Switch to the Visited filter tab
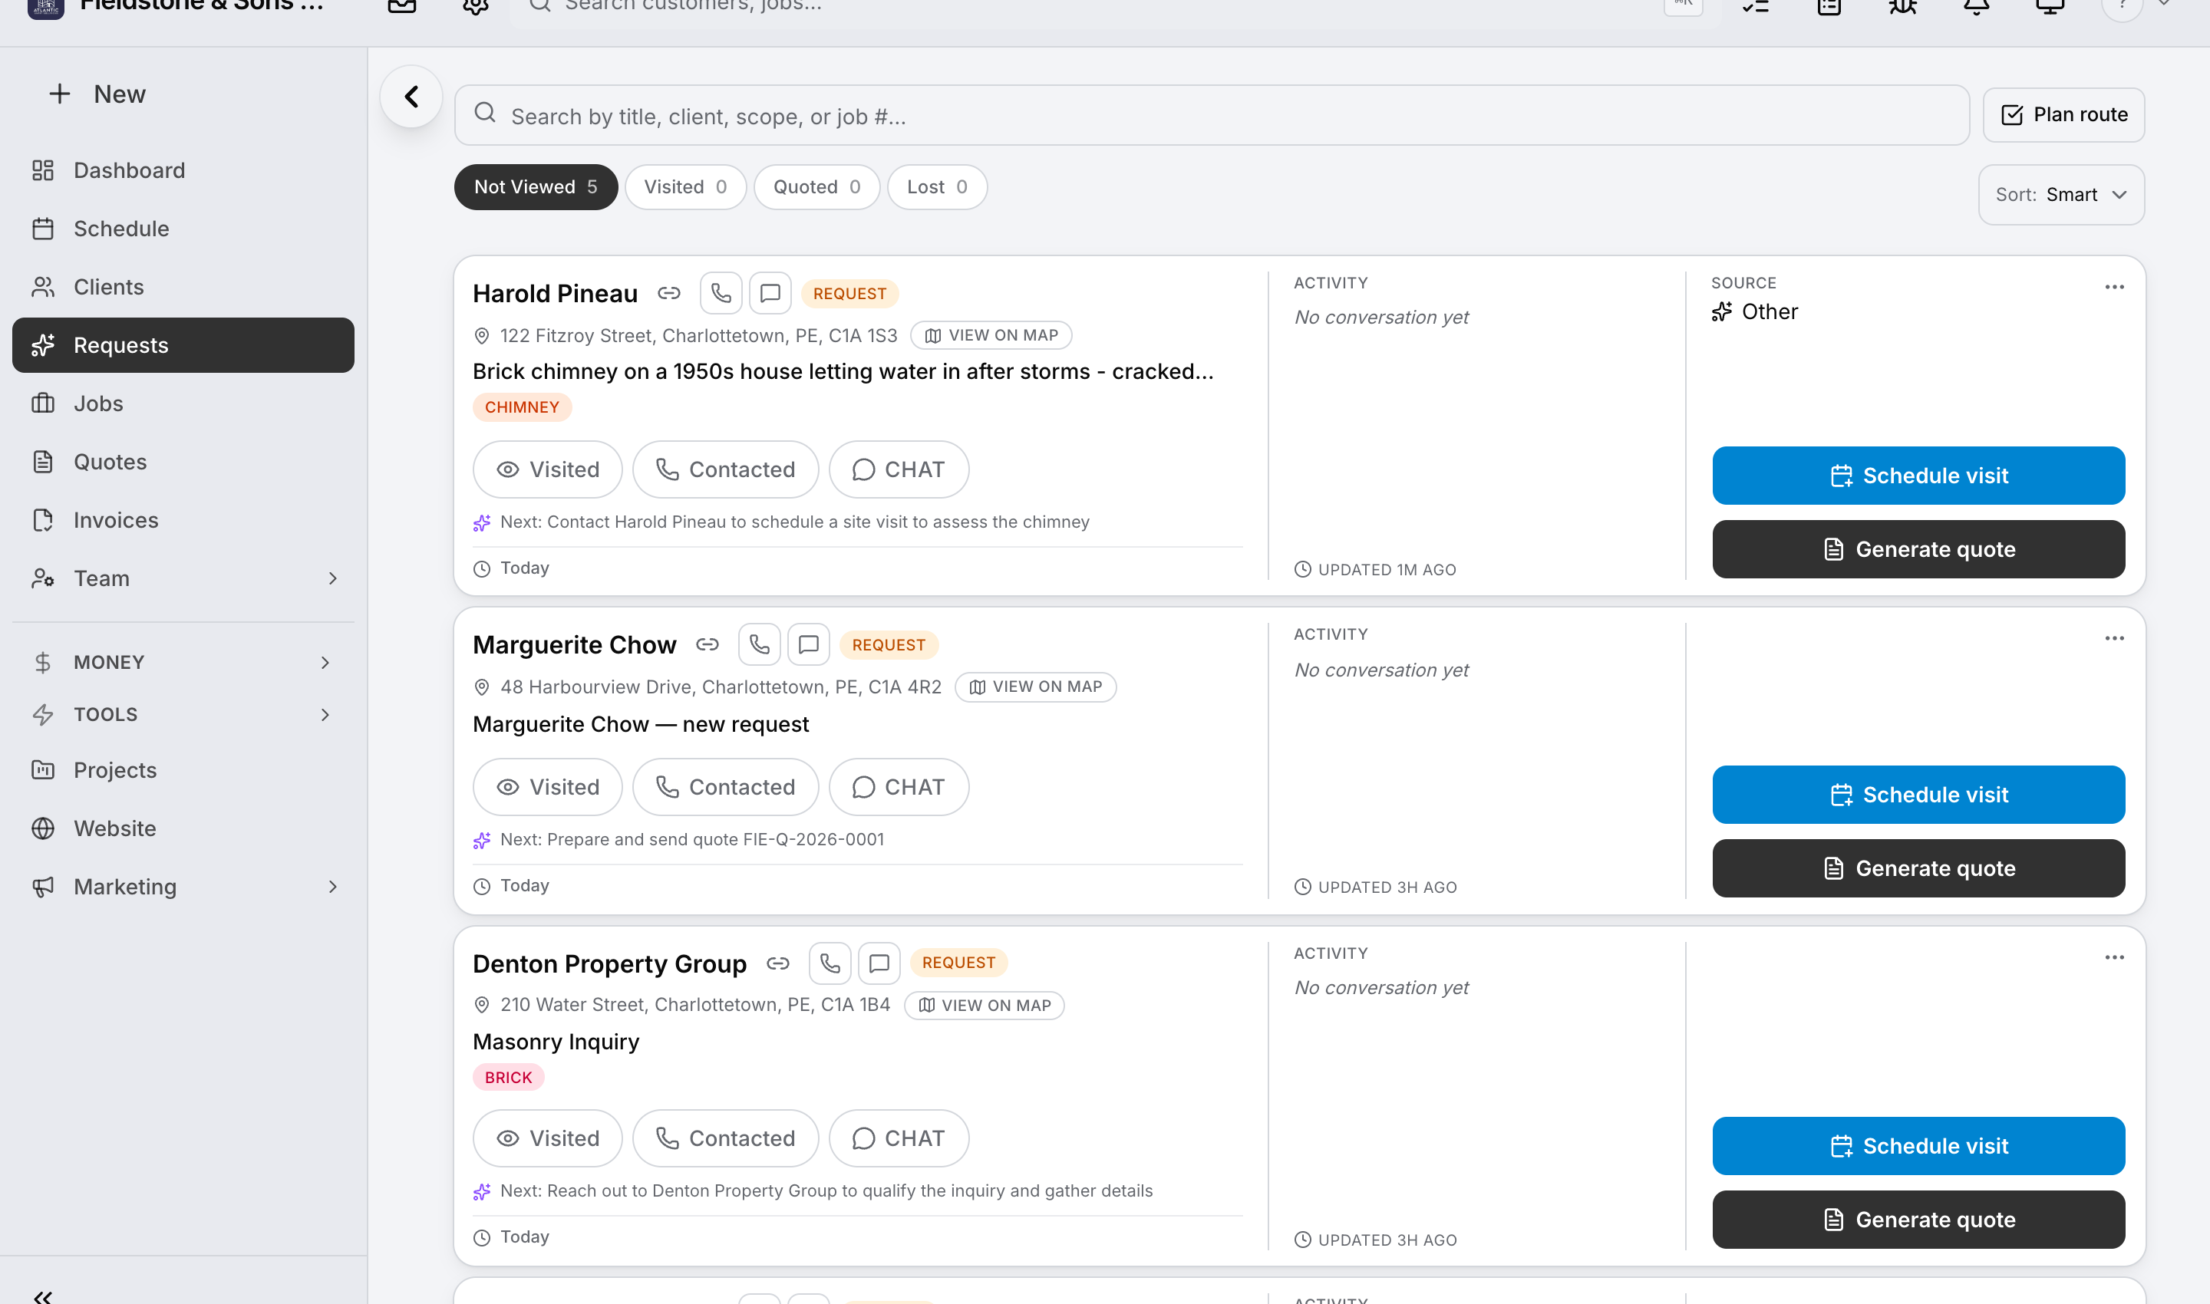2210x1304 pixels. click(686, 187)
